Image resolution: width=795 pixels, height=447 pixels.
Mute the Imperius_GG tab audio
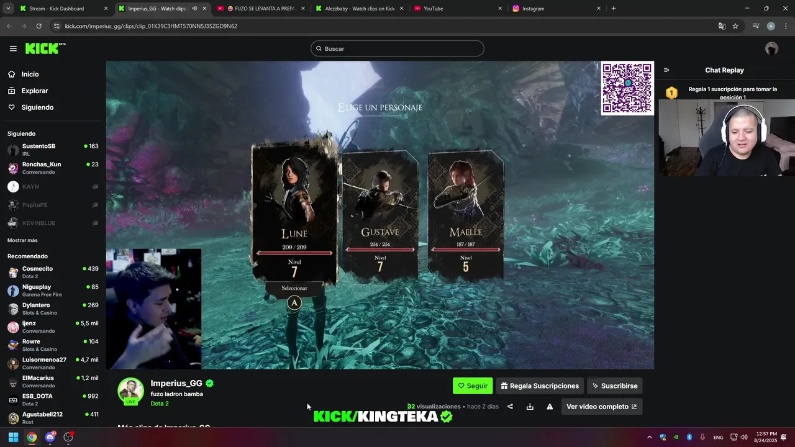click(x=194, y=9)
